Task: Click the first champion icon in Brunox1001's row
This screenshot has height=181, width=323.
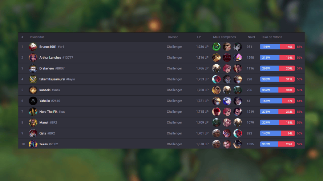Action: tap(216, 47)
